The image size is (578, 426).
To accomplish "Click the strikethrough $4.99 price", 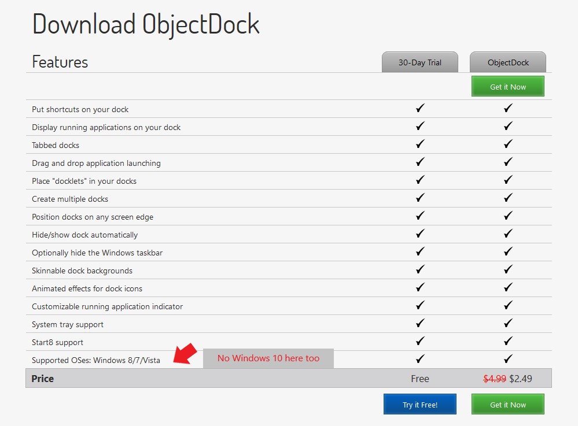I will pos(495,379).
